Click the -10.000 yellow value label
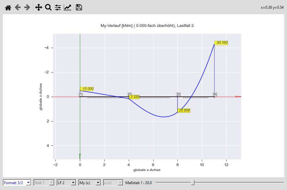This screenshot has width=287, height=190. (x=87, y=89)
